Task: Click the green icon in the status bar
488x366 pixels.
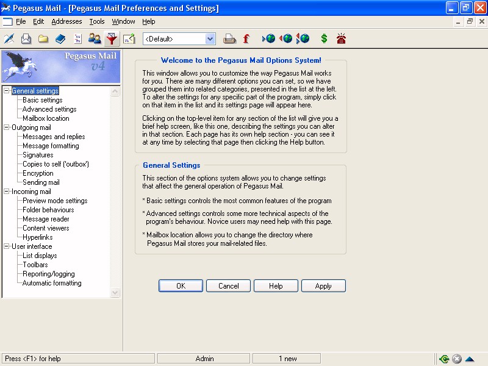Action: tap(445, 359)
